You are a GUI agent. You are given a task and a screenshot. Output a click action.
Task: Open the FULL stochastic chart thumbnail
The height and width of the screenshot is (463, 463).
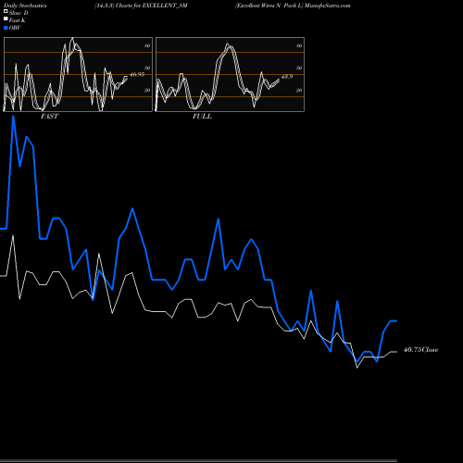230,74
